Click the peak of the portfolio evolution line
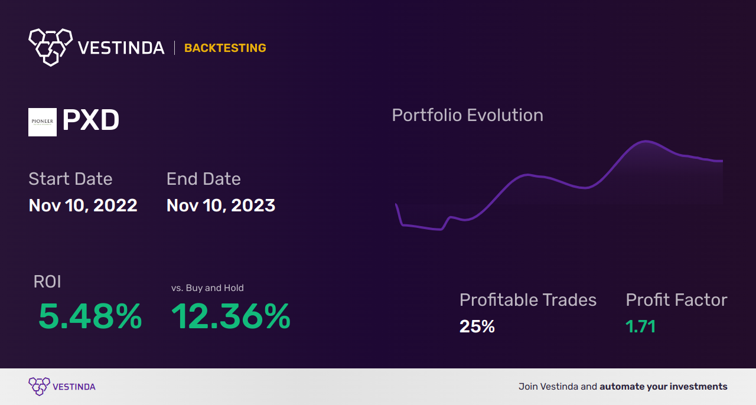756x405 pixels. pos(646,141)
